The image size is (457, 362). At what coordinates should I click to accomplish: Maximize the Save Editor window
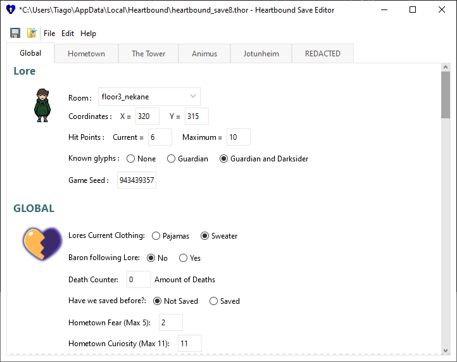413,10
